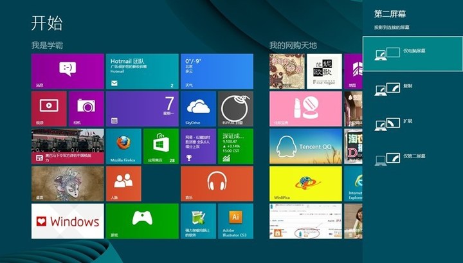The width and height of the screenshot is (463, 263).
Task: Open the Video tile
Action: (49, 109)
